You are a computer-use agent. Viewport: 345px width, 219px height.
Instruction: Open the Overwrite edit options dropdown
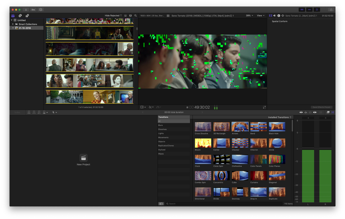45,112
